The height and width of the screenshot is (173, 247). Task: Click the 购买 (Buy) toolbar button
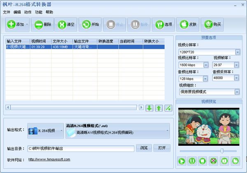[x=212, y=24]
